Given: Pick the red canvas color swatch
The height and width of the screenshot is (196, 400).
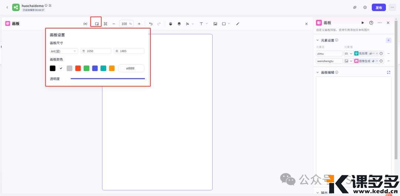Looking at the screenshot, I should (x=78, y=68).
